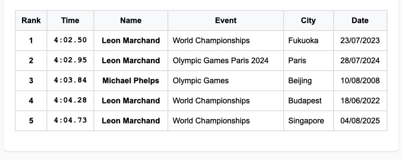Click the Rank column header
402x160 pixels.
[31, 20]
